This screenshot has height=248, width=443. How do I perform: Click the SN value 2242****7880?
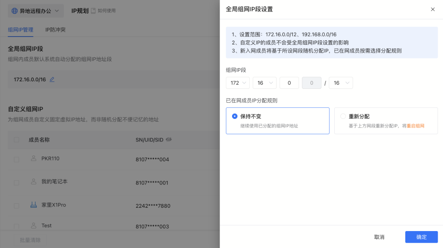pos(153,206)
